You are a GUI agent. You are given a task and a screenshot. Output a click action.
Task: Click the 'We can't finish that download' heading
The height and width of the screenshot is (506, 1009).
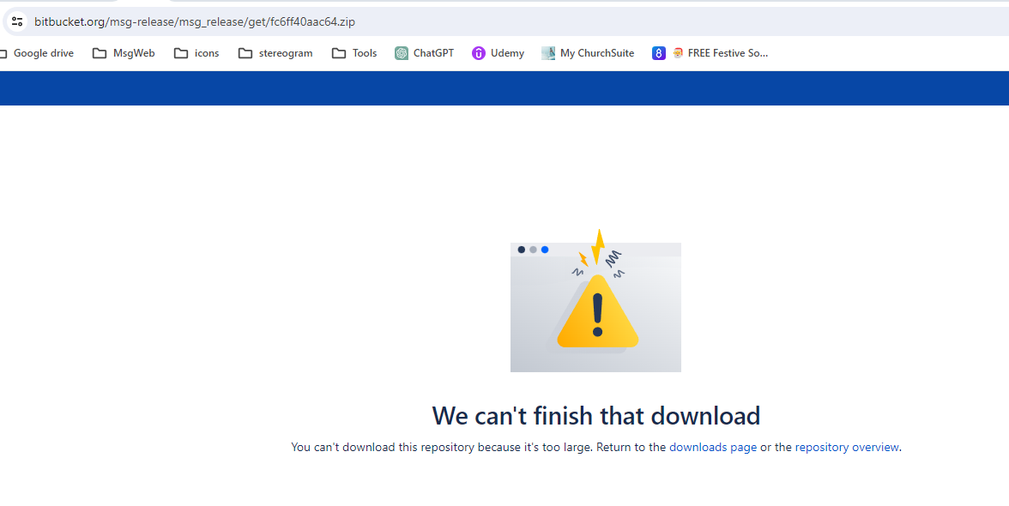(595, 415)
